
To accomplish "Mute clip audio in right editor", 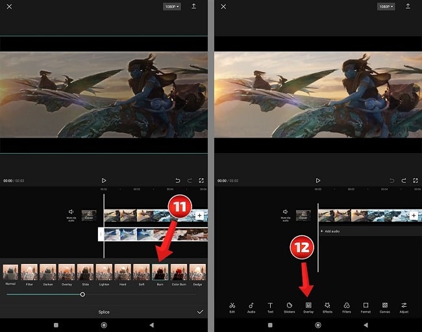I will tap(285, 215).
